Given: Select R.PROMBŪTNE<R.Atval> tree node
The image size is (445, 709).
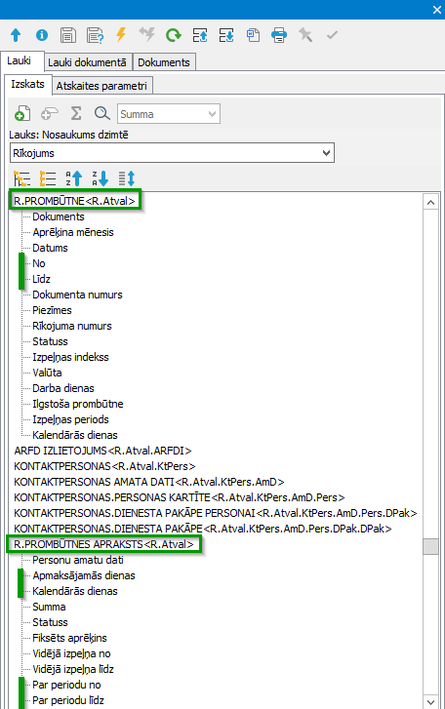Looking at the screenshot, I should point(74,201).
